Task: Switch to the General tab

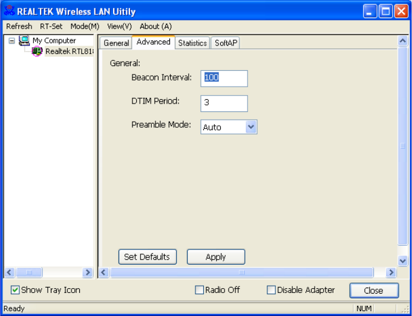Action: 116,43
